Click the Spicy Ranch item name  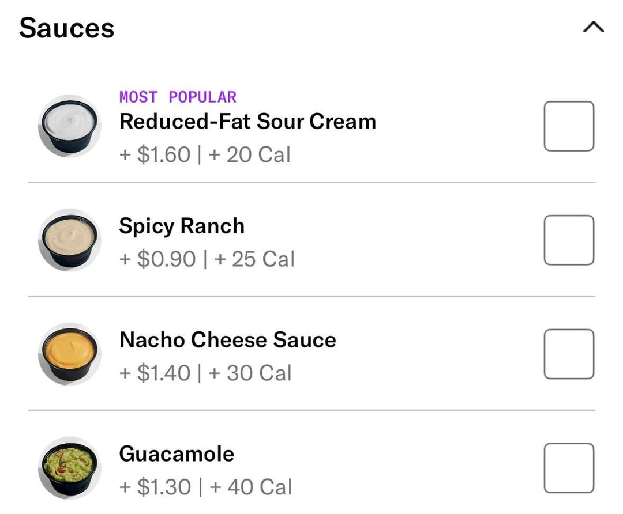click(182, 226)
